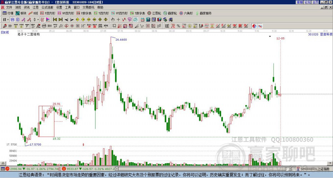Viewport: 333px width, 178px height.
Task: Click the colored flag icon
Action: (48, 19)
